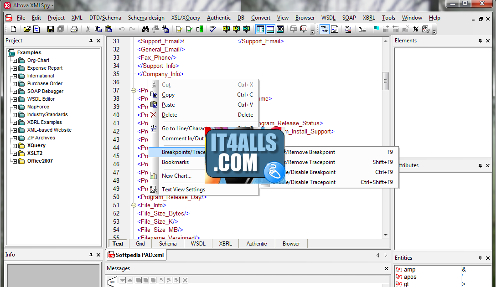Run XSL-FO transformation icon
The height and width of the screenshot is (287, 496).
tap(236, 29)
